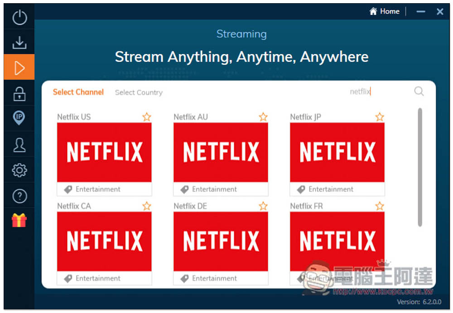Favorite Netflix US with its star

147,117
